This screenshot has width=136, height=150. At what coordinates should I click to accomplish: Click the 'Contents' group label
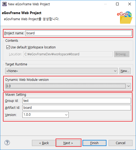12,41
